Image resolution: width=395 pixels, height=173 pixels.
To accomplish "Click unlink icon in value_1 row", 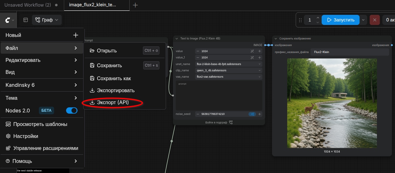I will [252, 57].
